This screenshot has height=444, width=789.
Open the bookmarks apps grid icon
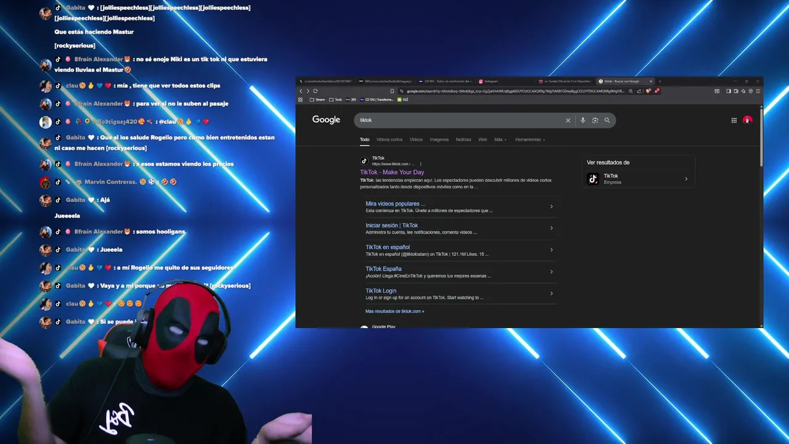tap(301, 99)
